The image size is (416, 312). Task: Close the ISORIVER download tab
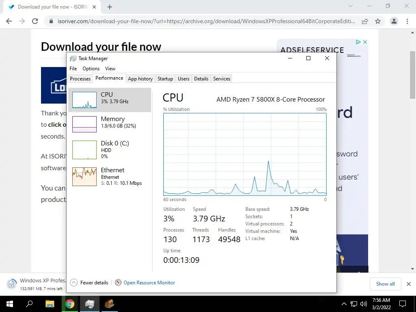coord(94,7)
